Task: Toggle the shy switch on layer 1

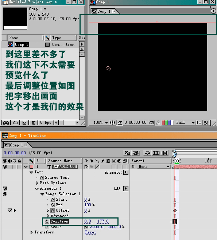Action: point(86,167)
